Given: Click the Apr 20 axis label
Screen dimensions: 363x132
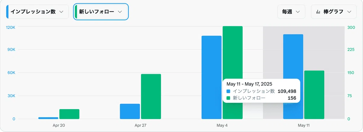Looking at the screenshot, I should click(x=59, y=125).
